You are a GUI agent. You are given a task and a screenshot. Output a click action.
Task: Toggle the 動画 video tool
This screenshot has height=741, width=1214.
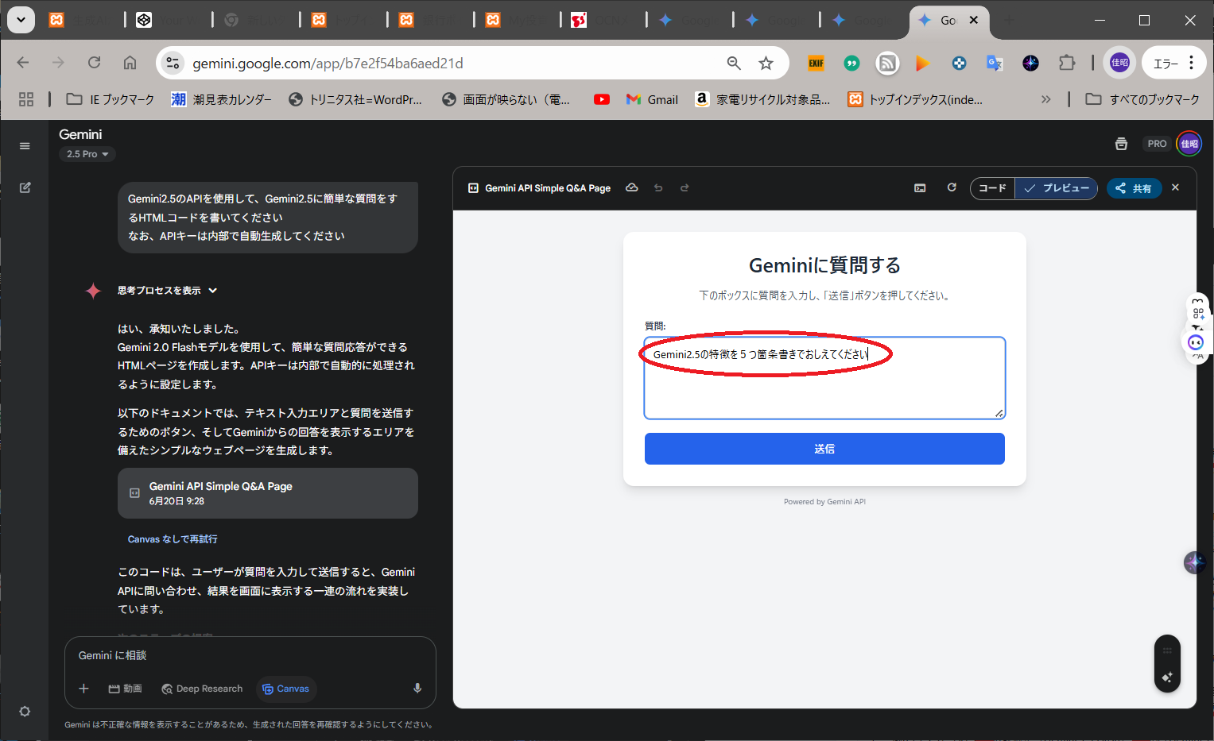coord(126,689)
